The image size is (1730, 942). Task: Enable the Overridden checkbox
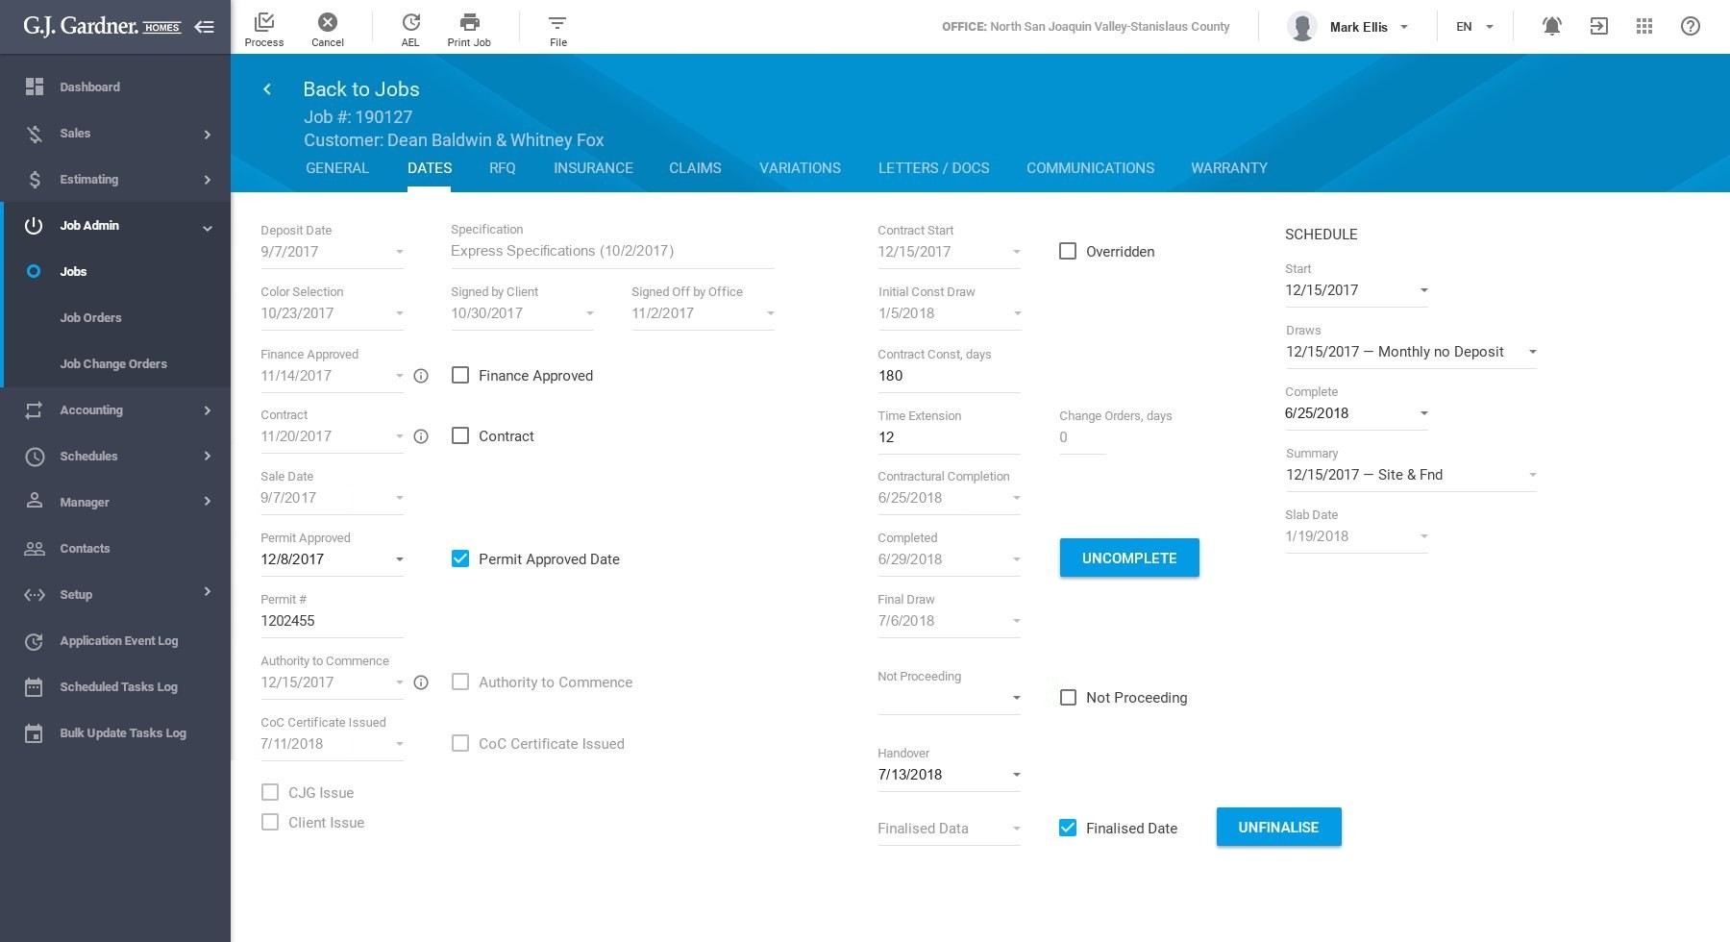tap(1068, 251)
